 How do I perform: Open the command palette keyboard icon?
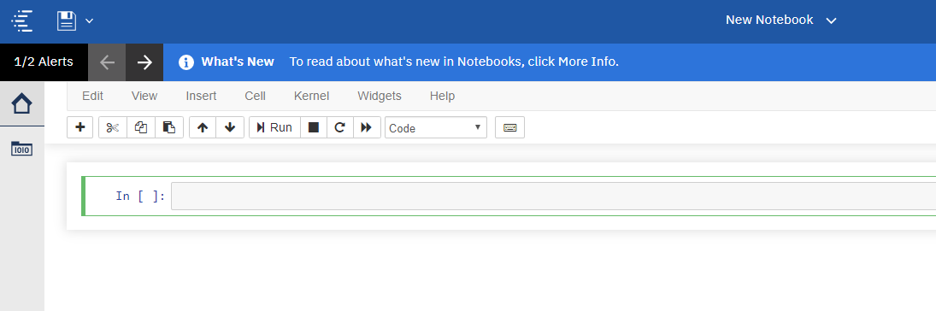point(509,127)
